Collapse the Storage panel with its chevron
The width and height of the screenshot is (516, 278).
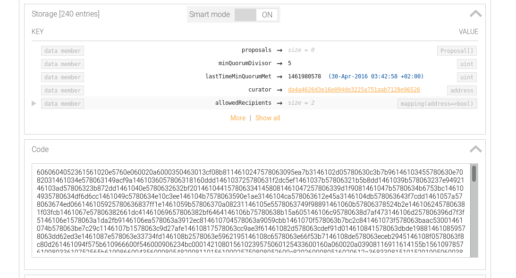pyautogui.click(x=475, y=13)
